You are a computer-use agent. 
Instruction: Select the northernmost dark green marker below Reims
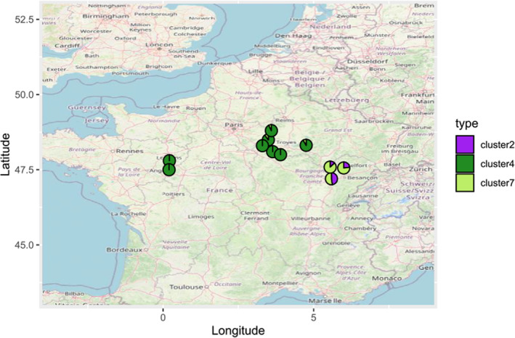point(271,131)
